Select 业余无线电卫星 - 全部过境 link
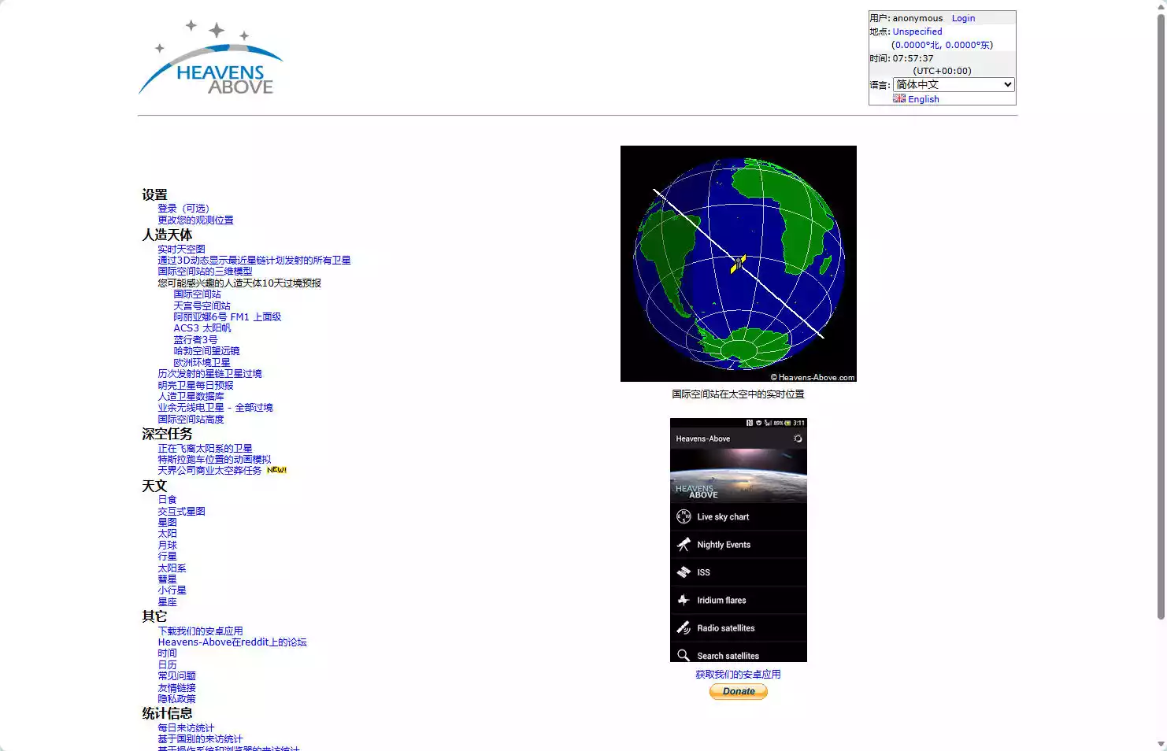The width and height of the screenshot is (1167, 751). click(x=215, y=408)
